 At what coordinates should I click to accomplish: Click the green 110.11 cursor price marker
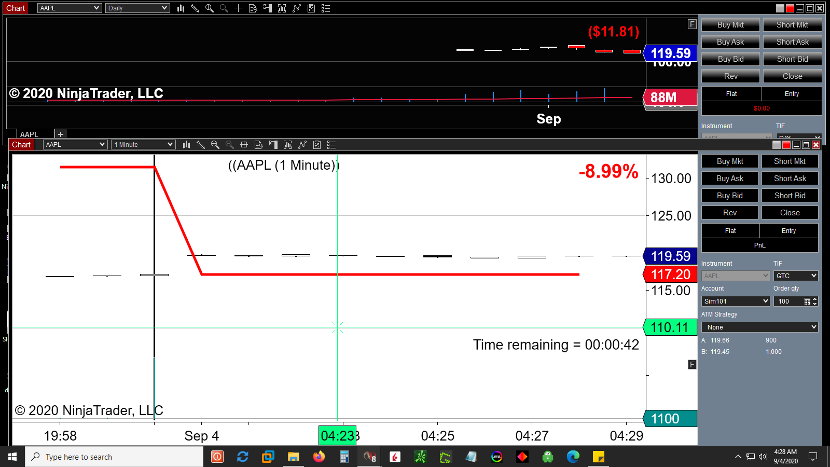pyautogui.click(x=670, y=327)
